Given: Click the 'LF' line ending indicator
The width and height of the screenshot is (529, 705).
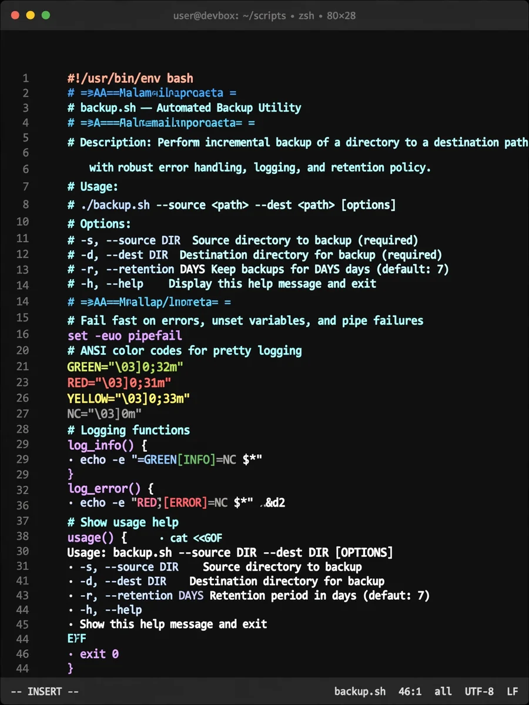Looking at the screenshot, I should [513, 691].
